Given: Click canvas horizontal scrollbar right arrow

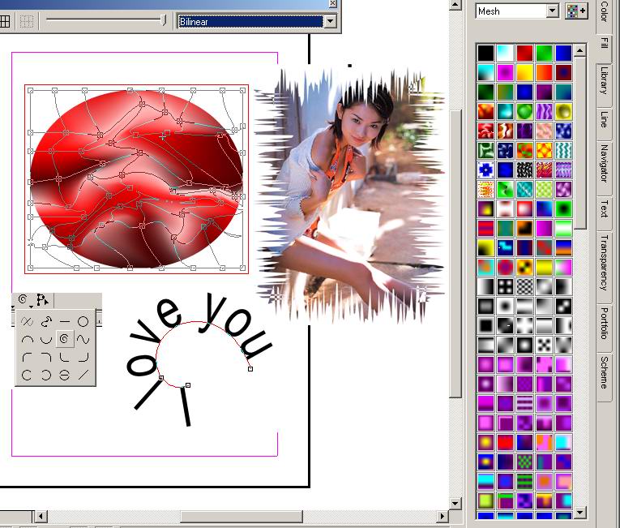Looking at the screenshot, I should pyautogui.click(x=443, y=516).
